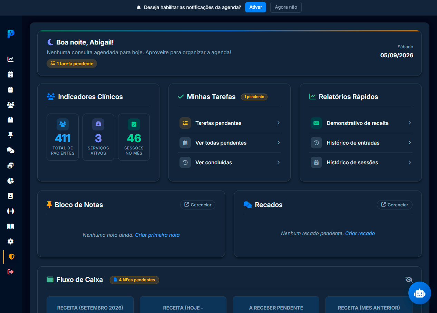437x313 pixels.
Task: Open Histórico de entradas via its chevron
Action: 410,143
